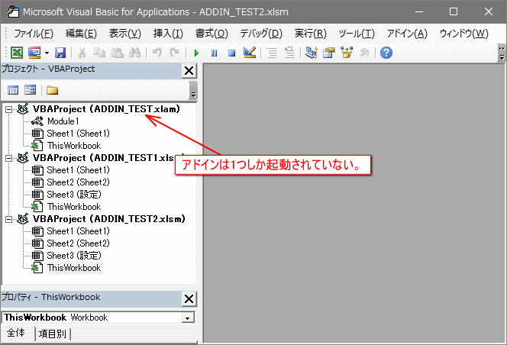Screen dimensions: 507x345
Task: Open the ツール(T) menu
Action: pyautogui.click(x=357, y=34)
